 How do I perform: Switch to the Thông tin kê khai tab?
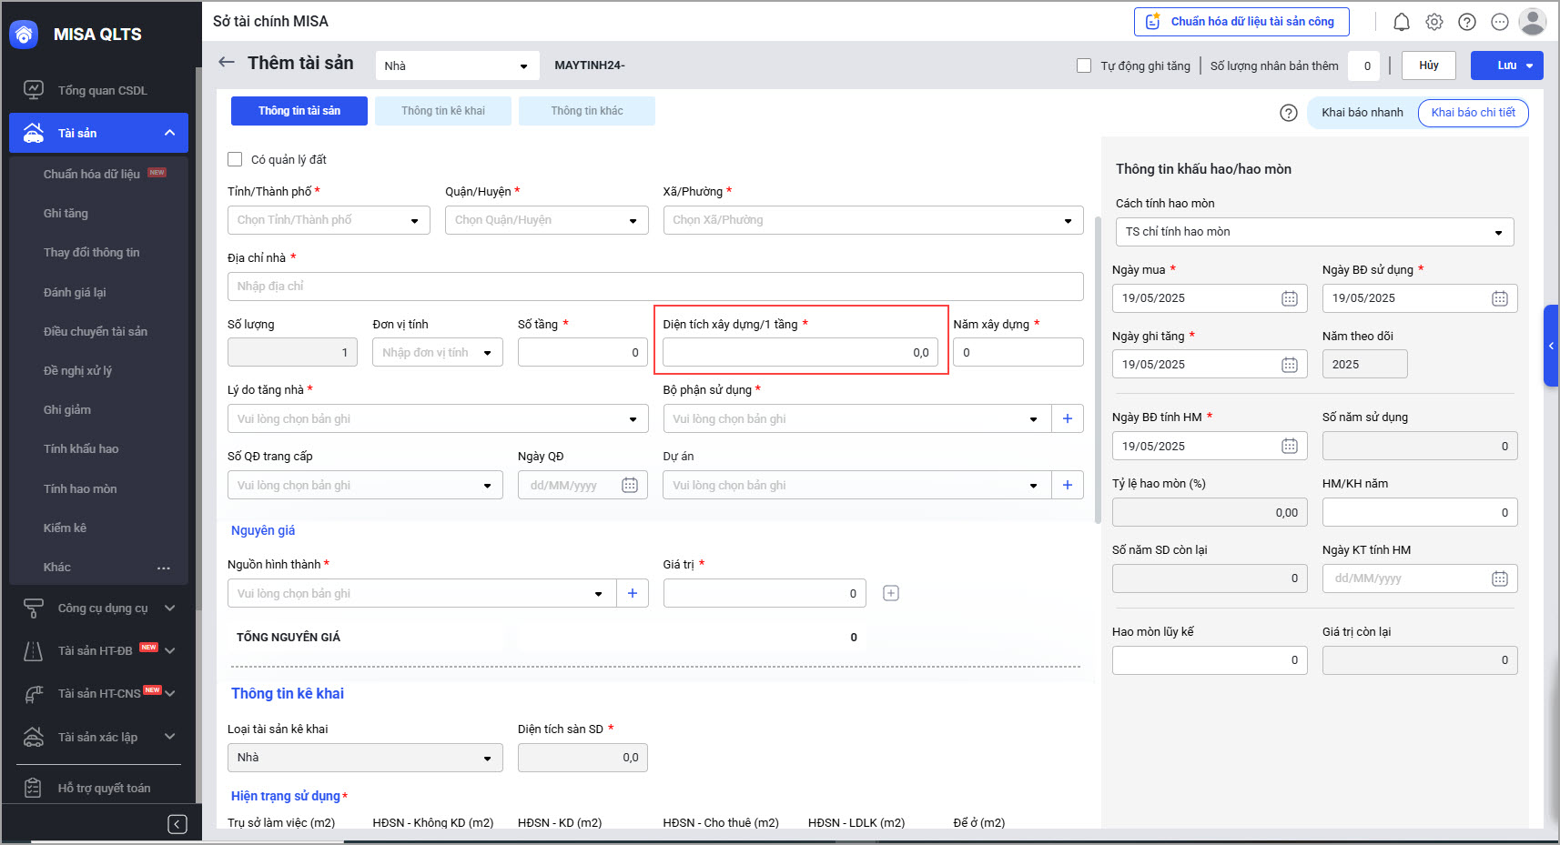tap(443, 111)
